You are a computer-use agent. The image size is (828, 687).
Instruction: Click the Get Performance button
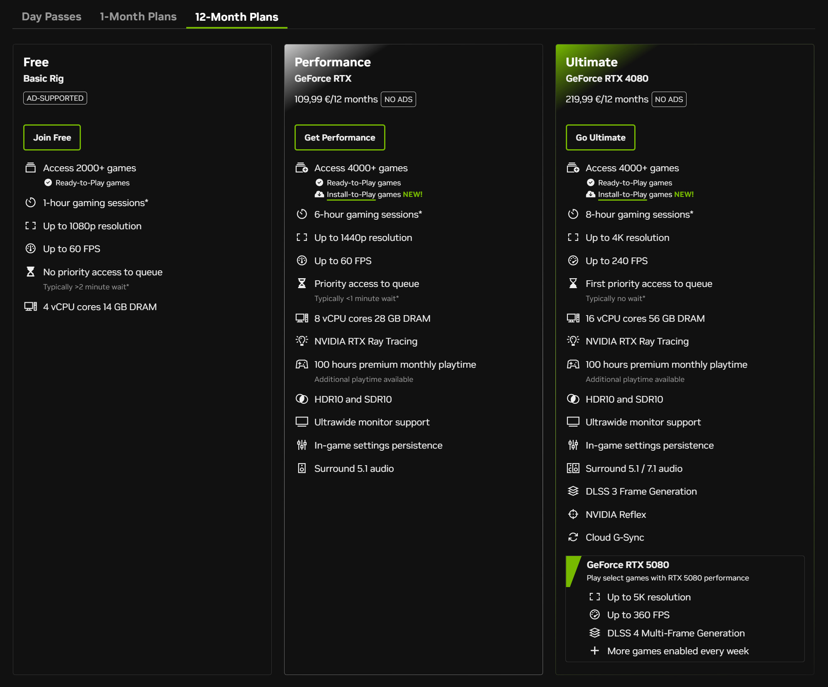point(340,138)
